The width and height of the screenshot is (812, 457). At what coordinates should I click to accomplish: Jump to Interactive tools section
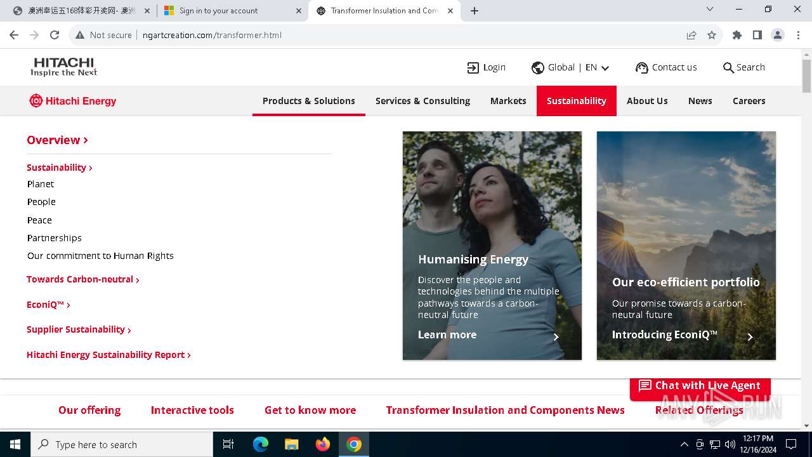(192, 410)
